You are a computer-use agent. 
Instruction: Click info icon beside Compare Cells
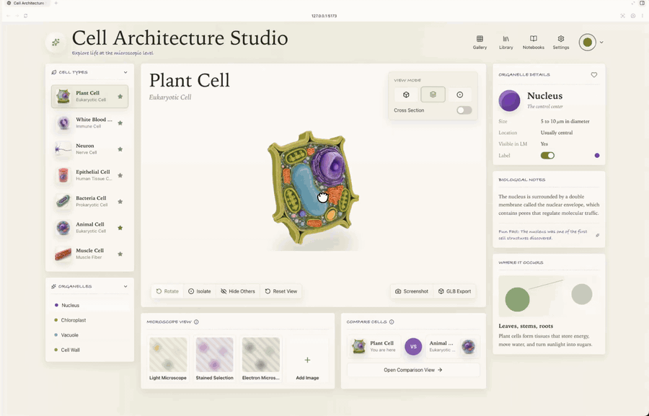pyautogui.click(x=392, y=322)
